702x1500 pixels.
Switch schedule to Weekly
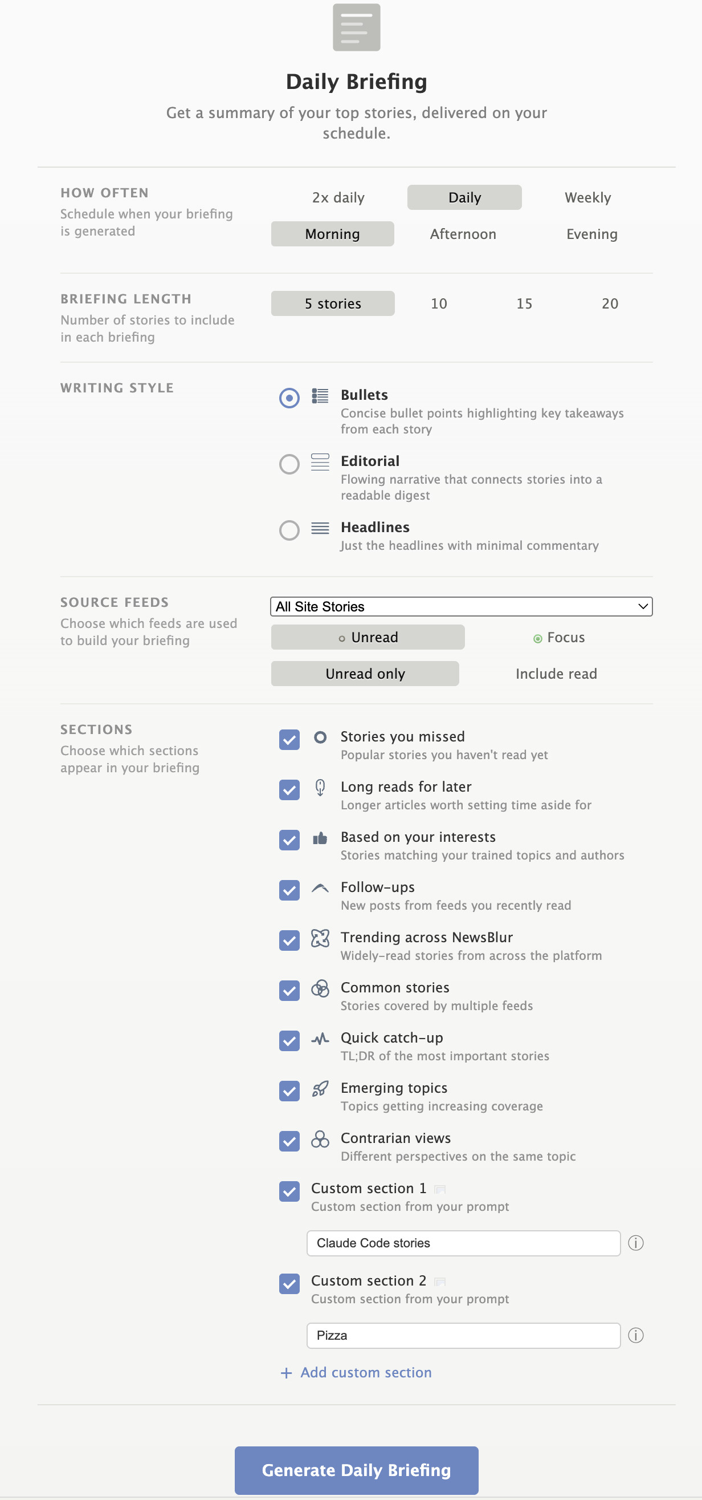(x=587, y=197)
